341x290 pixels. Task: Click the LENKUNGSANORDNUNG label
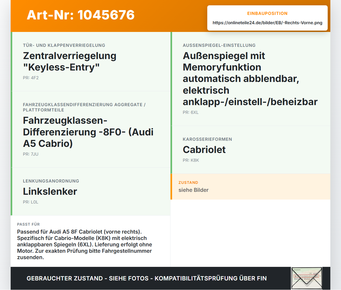pos(51,181)
